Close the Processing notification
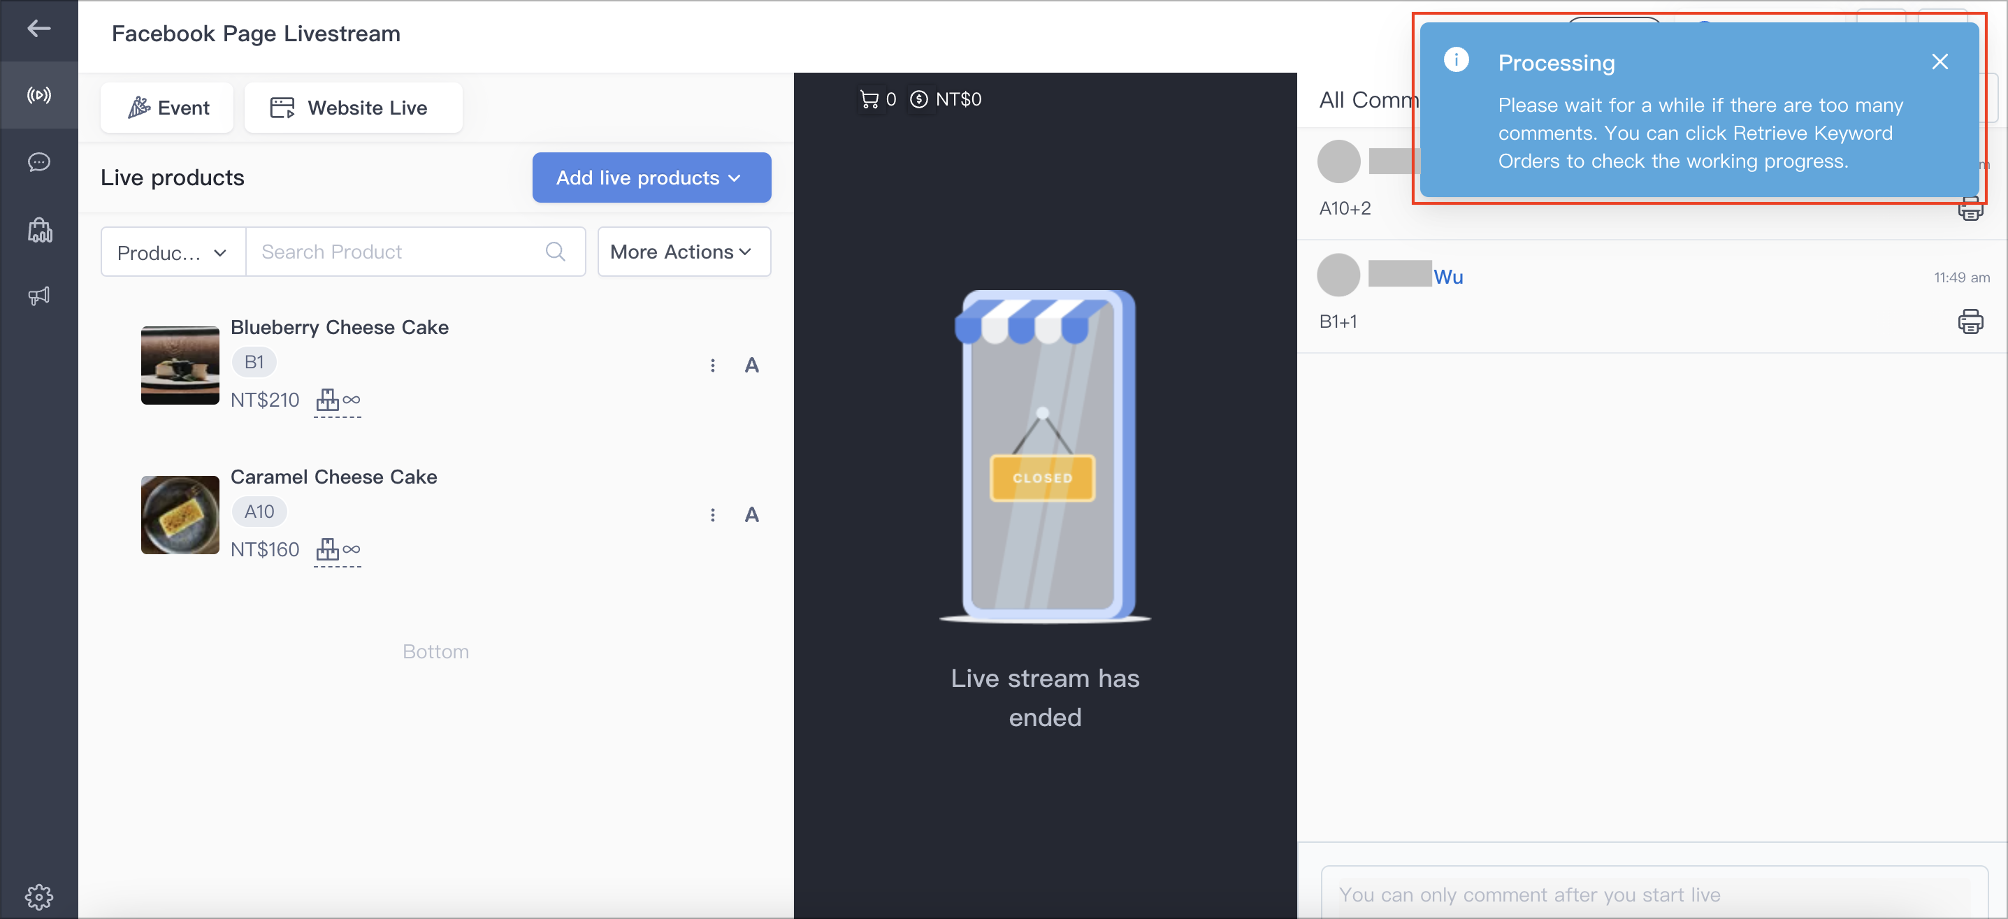Image resolution: width=2008 pixels, height=919 pixels. [1940, 61]
